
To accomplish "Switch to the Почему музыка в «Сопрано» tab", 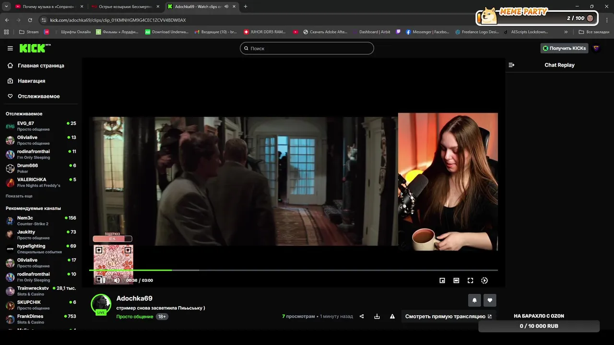I will pyautogui.click(x=49, y=7).
